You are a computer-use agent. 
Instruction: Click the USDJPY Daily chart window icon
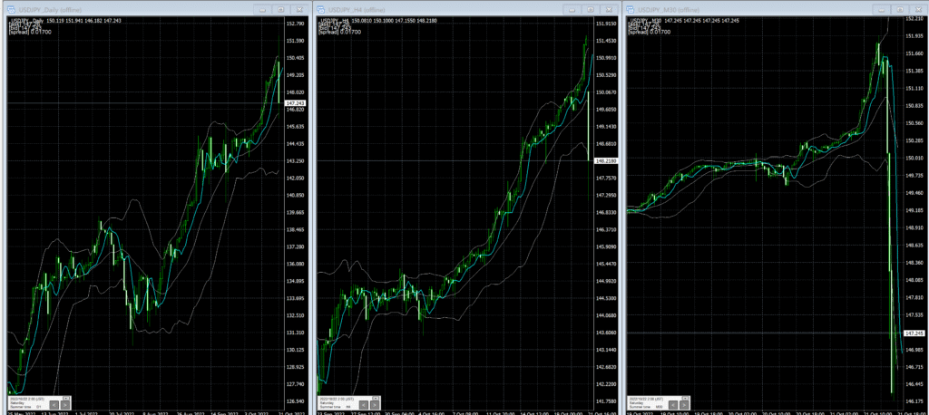pyautogui.click(x=10, y=9)
